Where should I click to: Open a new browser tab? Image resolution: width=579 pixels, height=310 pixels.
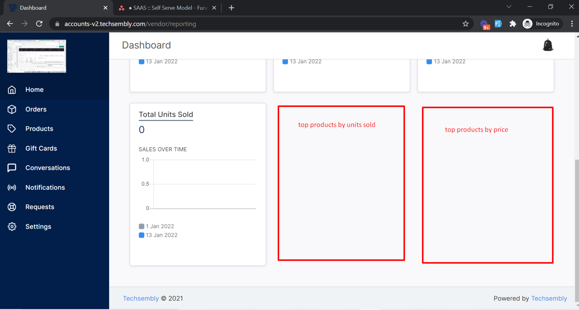231,8
